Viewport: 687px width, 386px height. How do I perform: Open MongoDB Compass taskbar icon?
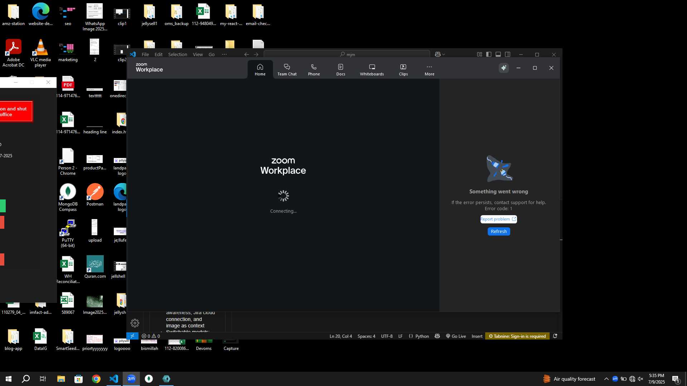click(149, 379)
